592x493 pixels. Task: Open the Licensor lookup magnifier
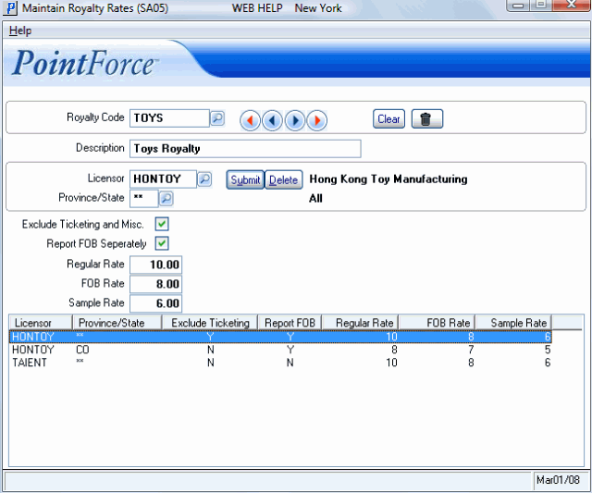pyautogui.click(x=204, y=179)
